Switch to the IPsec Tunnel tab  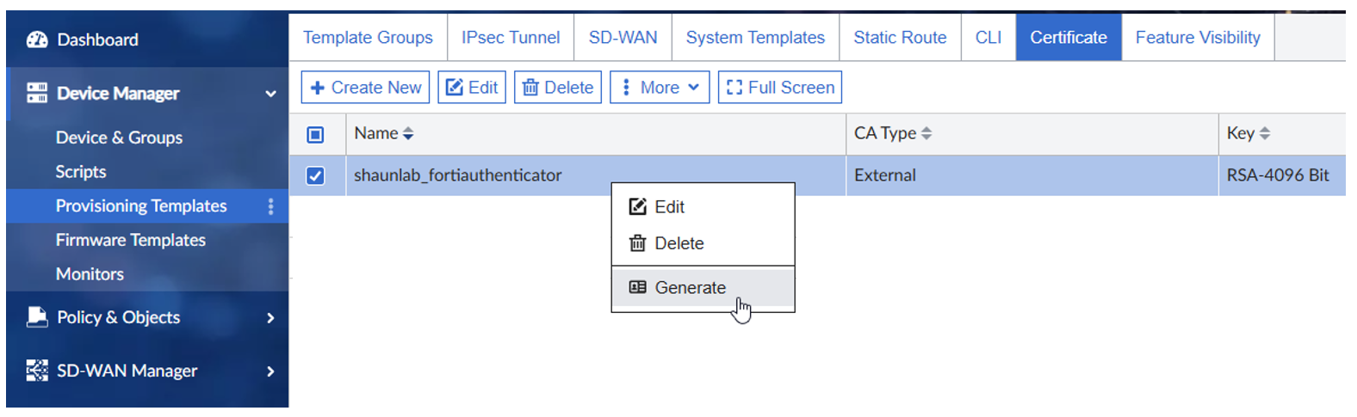[x=510, y=38]
